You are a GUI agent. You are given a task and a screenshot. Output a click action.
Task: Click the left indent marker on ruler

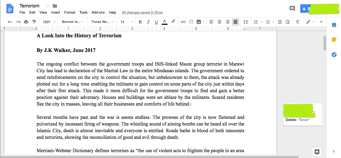(x=36, y=29)
